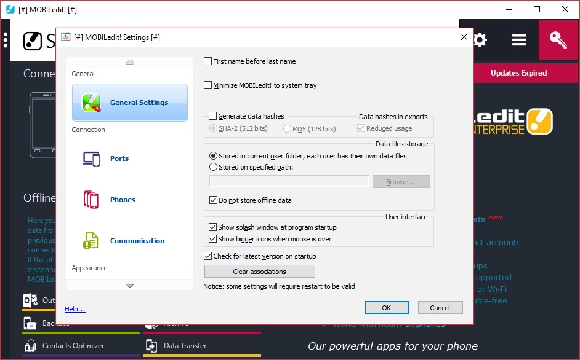The image size is (580, 360).
Task: Select Stored in current user folder option
Action: (213, 156)
